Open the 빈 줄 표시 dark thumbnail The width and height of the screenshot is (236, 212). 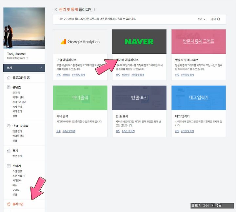tap(139, 98)
